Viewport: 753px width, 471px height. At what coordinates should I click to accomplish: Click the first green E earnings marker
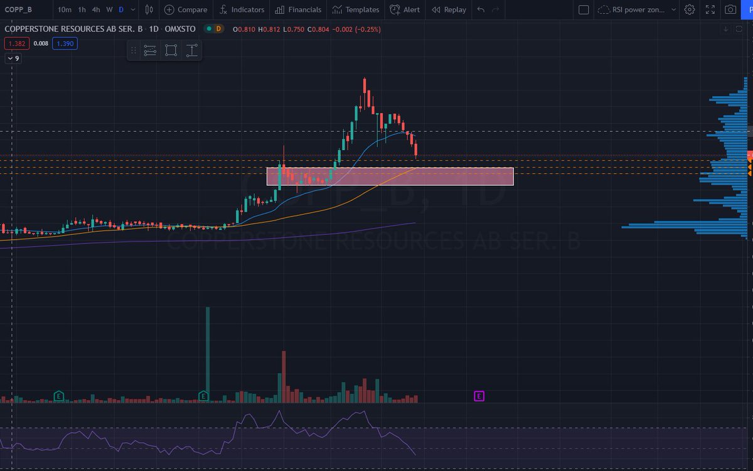(58, 396)
